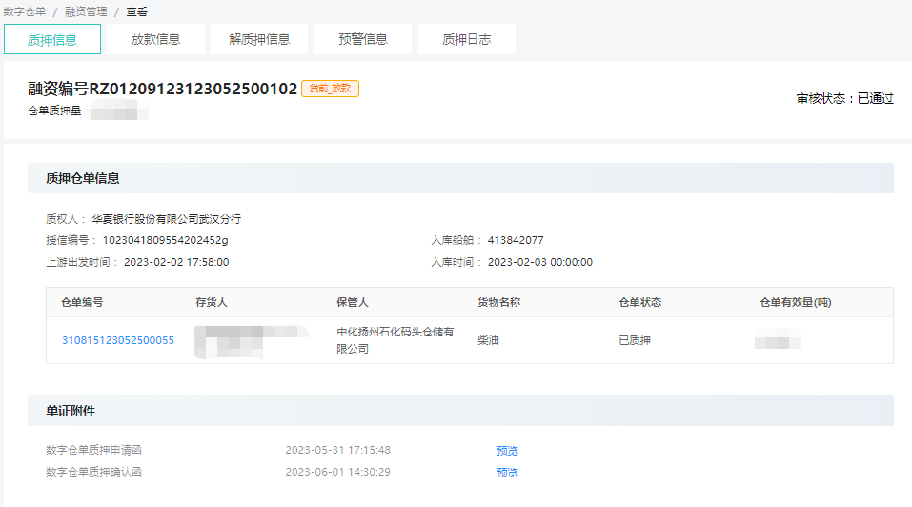Open the 解质押信息 tab

pos(259,39)
